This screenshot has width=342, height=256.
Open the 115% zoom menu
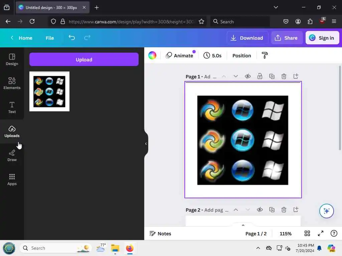coord(286,234)
